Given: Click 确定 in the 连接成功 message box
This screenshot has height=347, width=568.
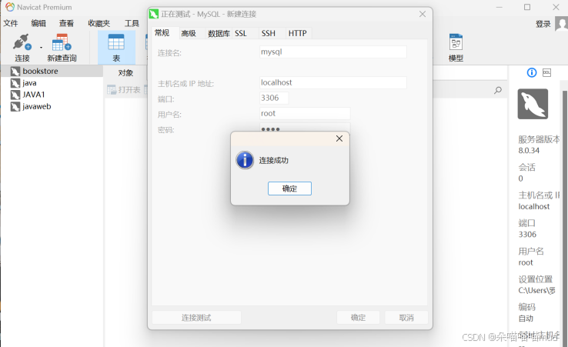Looking at the screenshot, I should pos(289,189).
